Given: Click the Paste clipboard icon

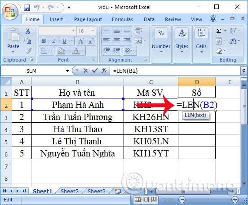Looking at the screenshot, I should [x=13, y=35].
